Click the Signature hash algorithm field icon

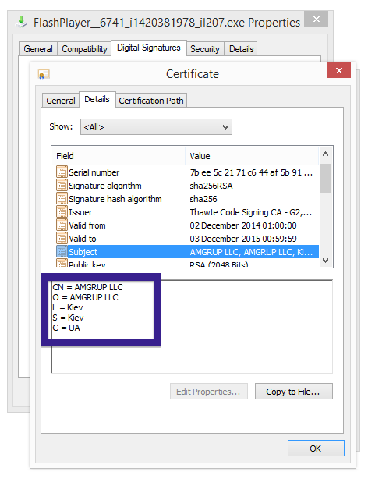point(62,199)
